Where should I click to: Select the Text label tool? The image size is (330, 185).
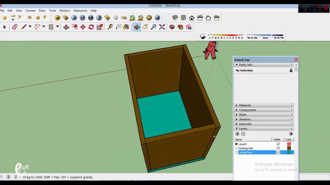pos(119,27)
